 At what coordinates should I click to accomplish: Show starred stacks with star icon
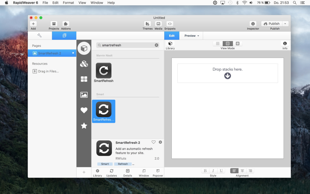pos(84,126)
